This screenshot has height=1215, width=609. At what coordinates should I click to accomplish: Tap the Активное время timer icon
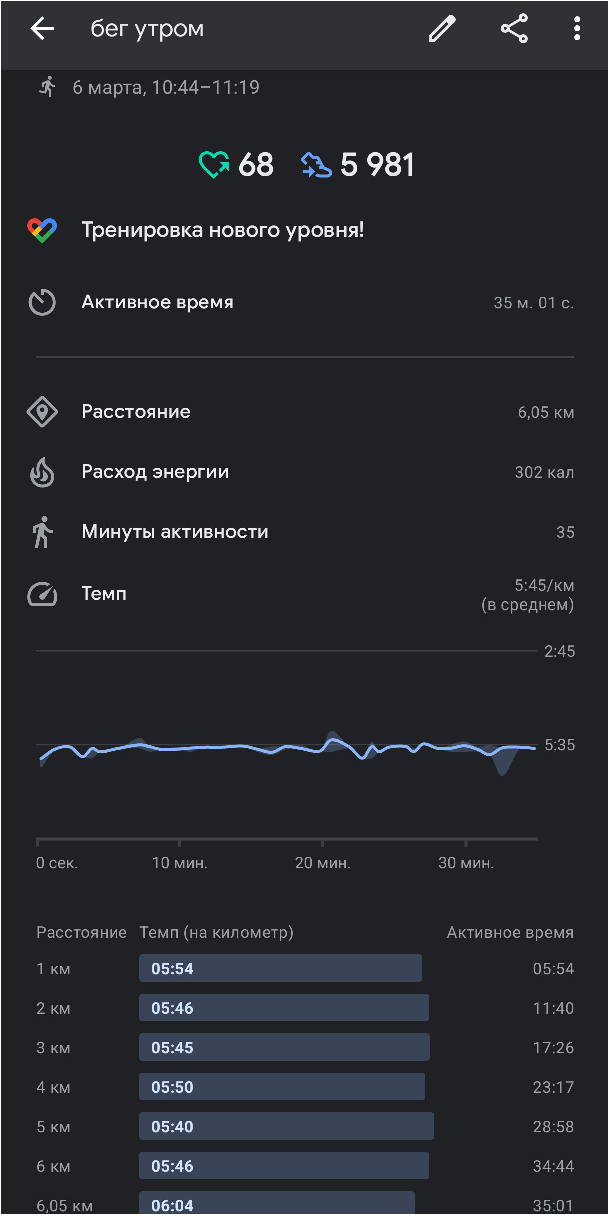pos(42,302)
